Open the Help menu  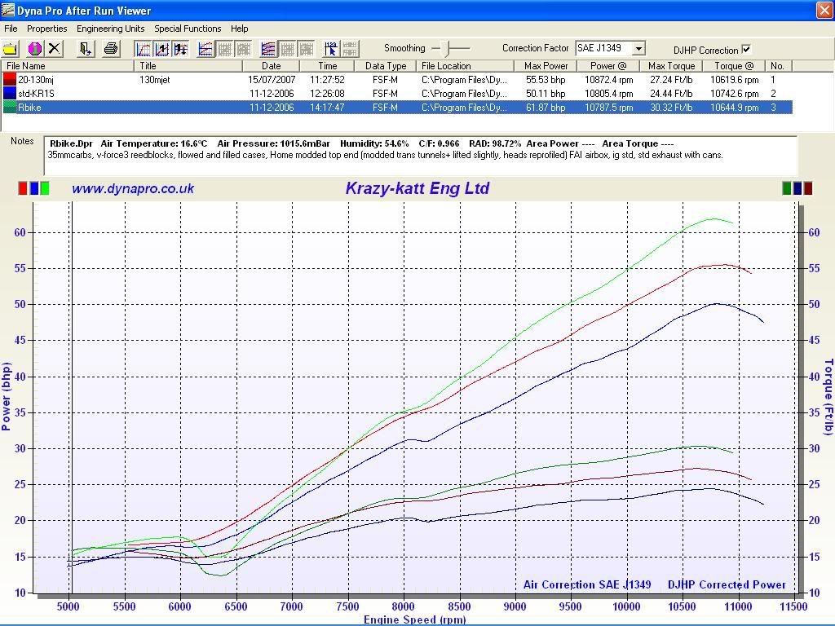point(239,29)
